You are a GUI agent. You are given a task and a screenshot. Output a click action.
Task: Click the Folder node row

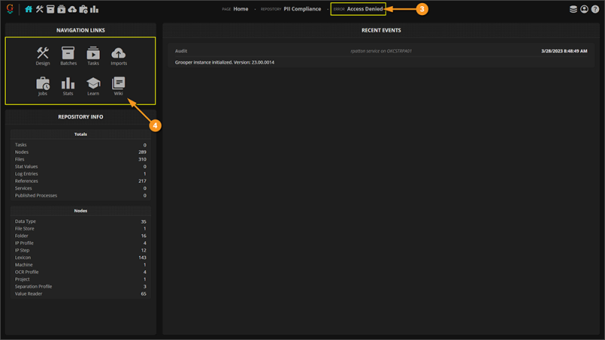81,236
